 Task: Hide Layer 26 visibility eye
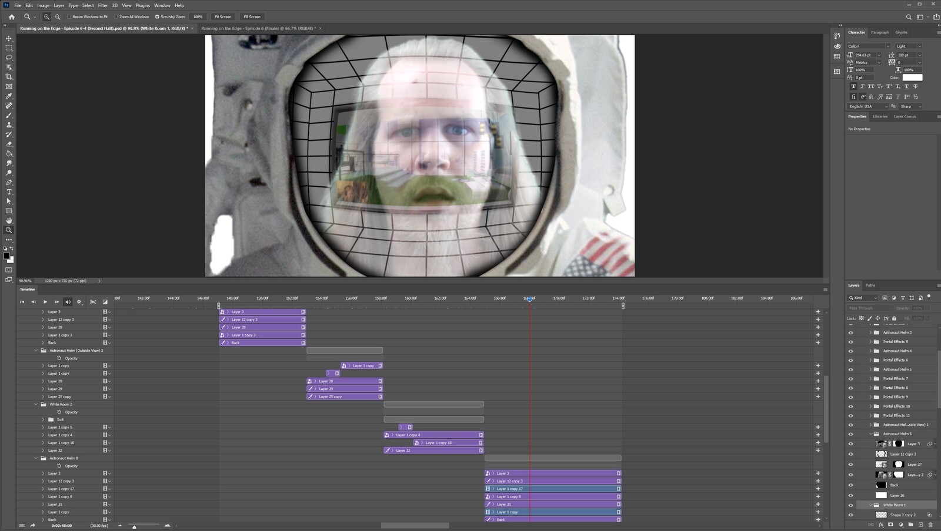[850, 495]
